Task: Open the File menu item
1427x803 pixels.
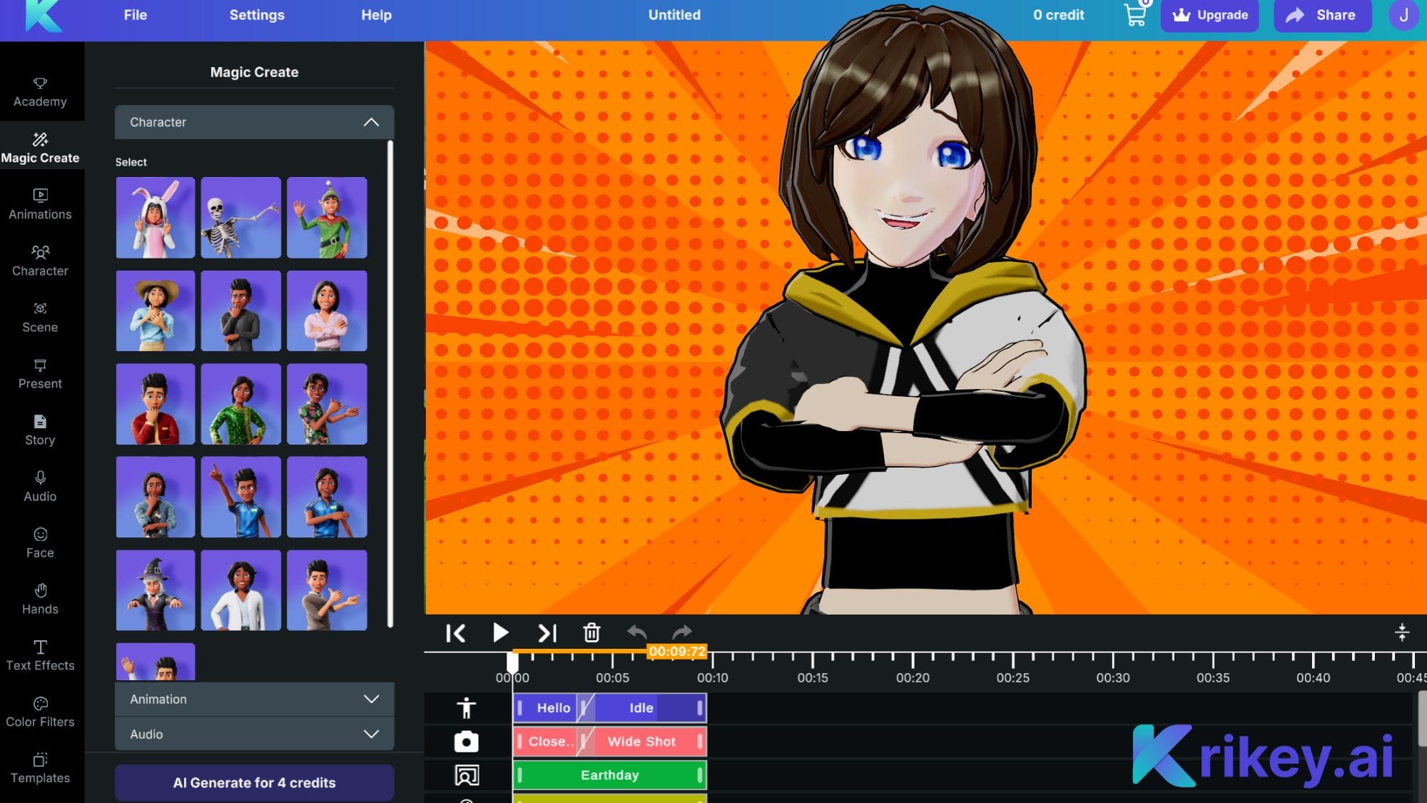Action: point(134,15)
